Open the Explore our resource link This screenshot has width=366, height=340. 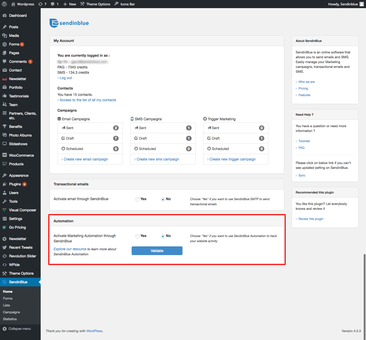point(70,249)
